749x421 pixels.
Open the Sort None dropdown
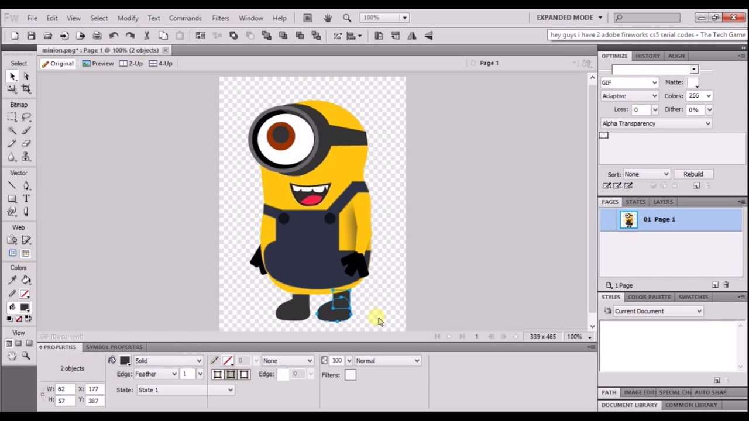pos(647,174)
